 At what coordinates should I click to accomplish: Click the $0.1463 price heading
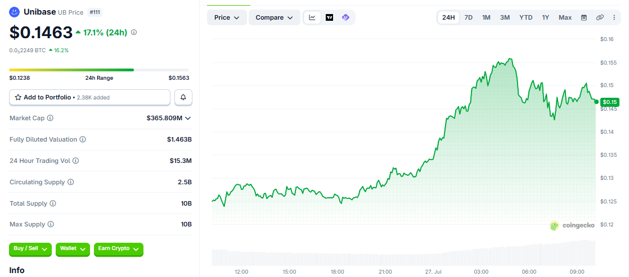click(x=41, y=33)
